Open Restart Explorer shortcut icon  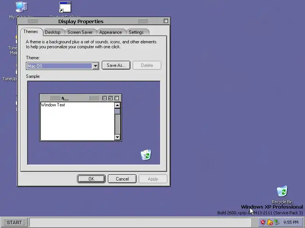[65, 7]
